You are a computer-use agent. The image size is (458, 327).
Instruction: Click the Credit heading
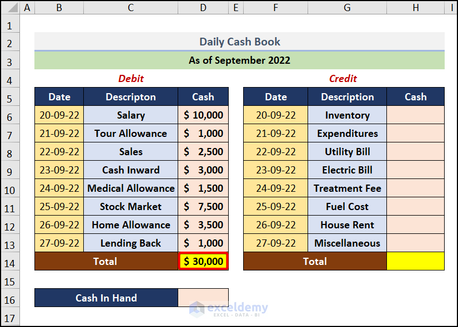[343, 79]
